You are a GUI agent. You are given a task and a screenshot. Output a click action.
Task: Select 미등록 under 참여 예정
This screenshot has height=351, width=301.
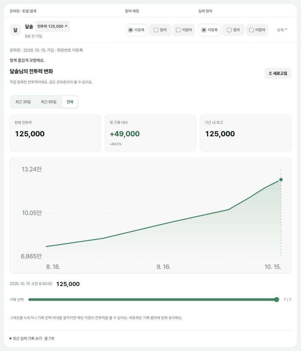(136, 30)
